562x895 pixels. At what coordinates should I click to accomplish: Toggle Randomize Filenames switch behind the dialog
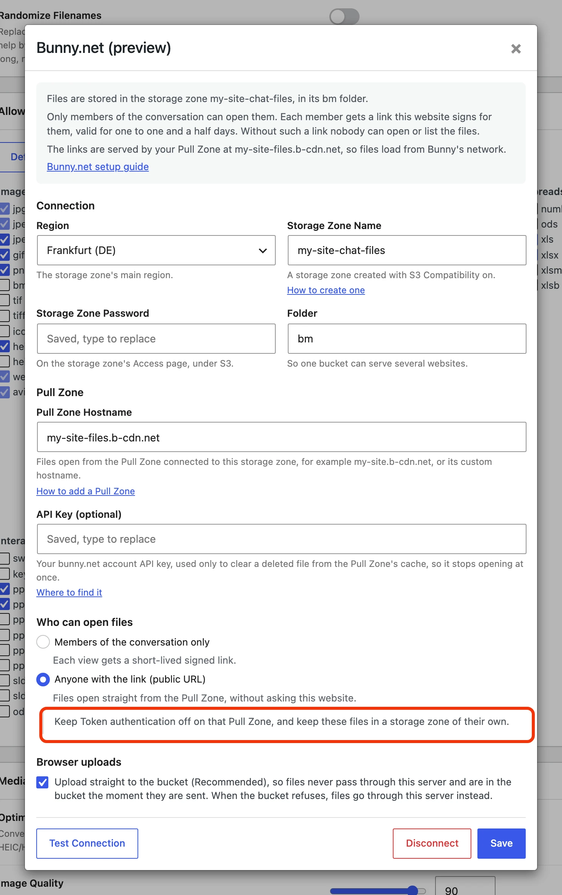pos(344,17)
